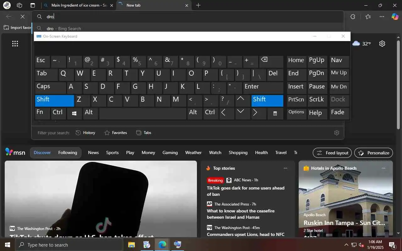Image resolution: width=402 pixels, height=251 pixels.
Task: Filter search by Tabs
Action: coord(144,133)
